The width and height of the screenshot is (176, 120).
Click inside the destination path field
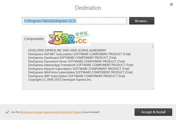[x=75, y=21]
